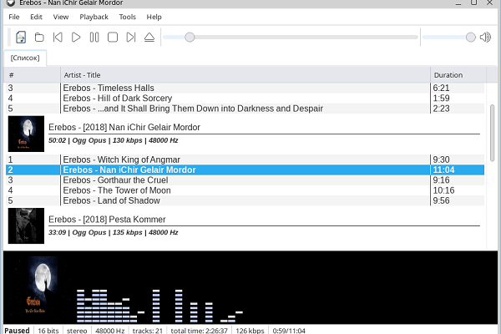Mute audio via the speaker icon
501x334 pixels.
tap(485, 37)
